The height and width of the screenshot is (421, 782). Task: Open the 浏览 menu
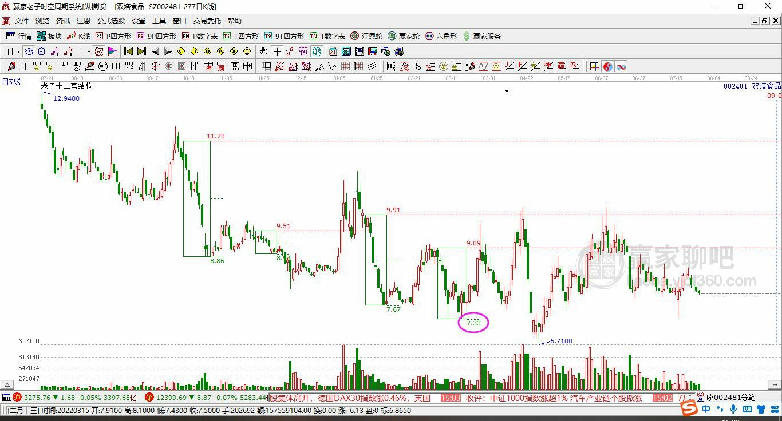click(x=42, y=21)
